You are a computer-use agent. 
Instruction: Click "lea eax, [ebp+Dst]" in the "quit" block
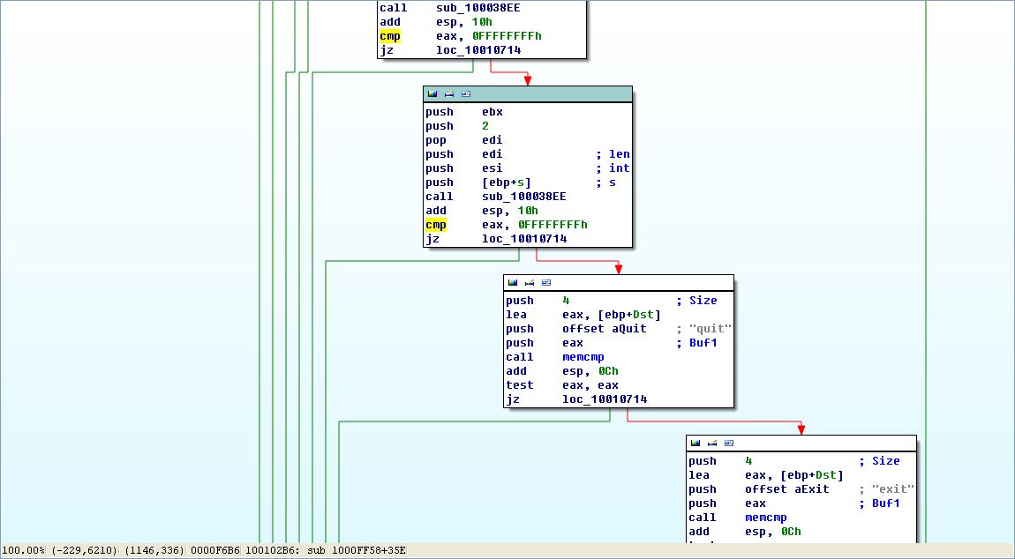(583, 315)
